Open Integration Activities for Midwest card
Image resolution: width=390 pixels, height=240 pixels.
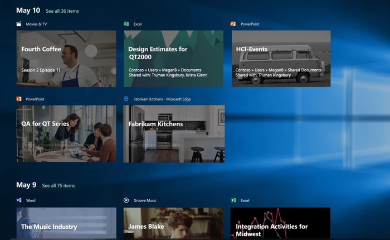tap(281, 223)
